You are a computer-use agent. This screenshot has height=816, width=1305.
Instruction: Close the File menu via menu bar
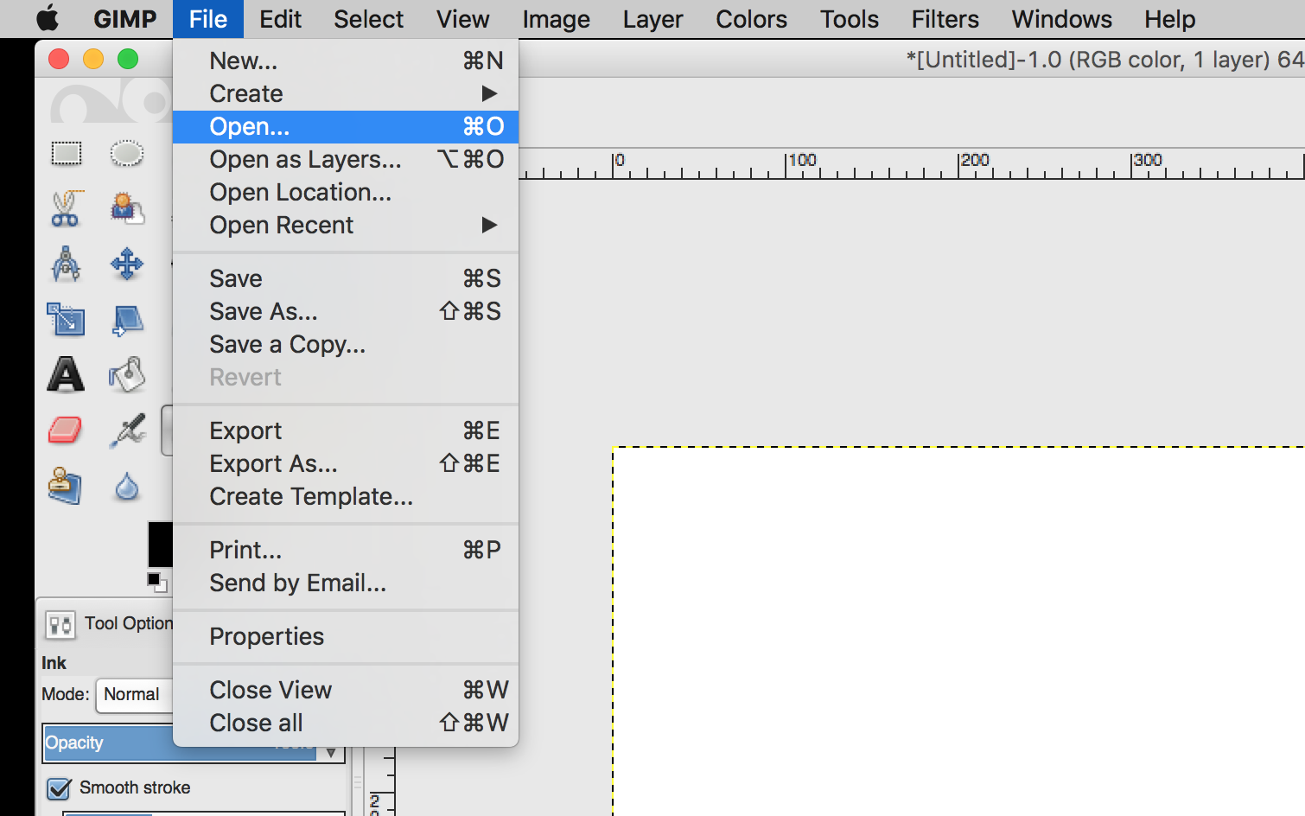(x=208, y=19)
